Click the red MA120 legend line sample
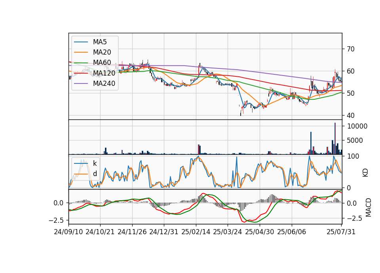The height and width of the screenshot is (273, 380). pyautogui.click(x=81, y=73)
